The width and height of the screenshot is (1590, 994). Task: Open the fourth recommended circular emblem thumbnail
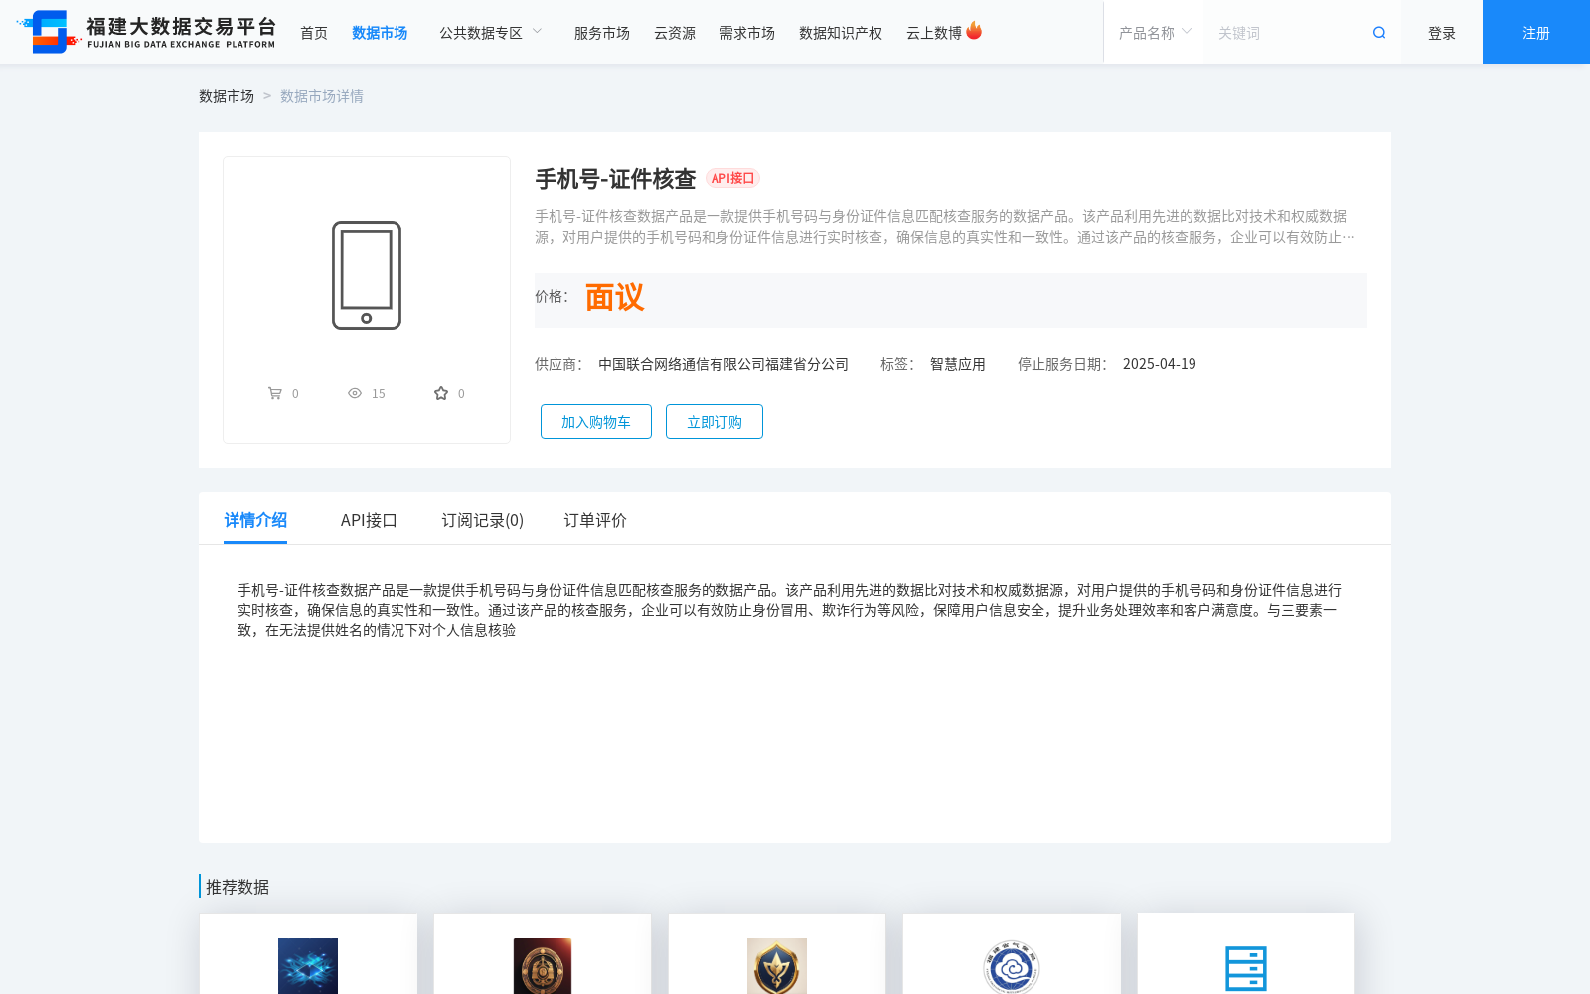[x=1012, y=966]
